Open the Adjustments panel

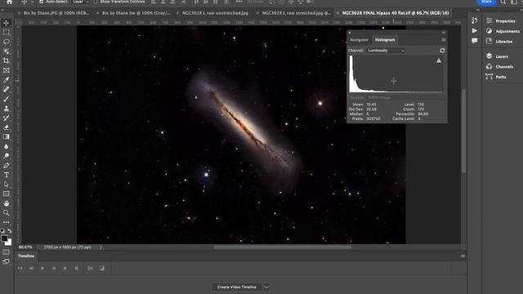[503, 31]
